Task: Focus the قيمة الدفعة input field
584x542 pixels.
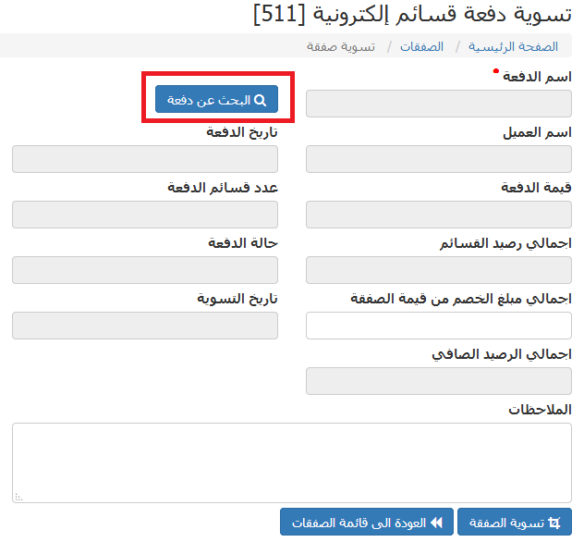Action: 439,215
